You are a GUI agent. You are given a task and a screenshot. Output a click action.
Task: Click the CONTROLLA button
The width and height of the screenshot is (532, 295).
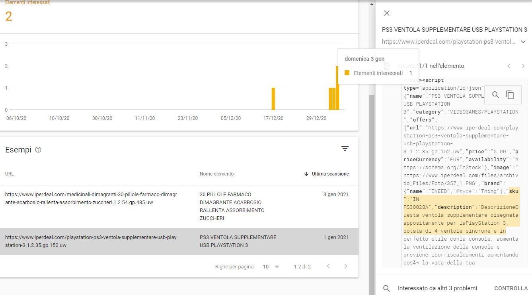pyautogui.click(x=511, y=288)
